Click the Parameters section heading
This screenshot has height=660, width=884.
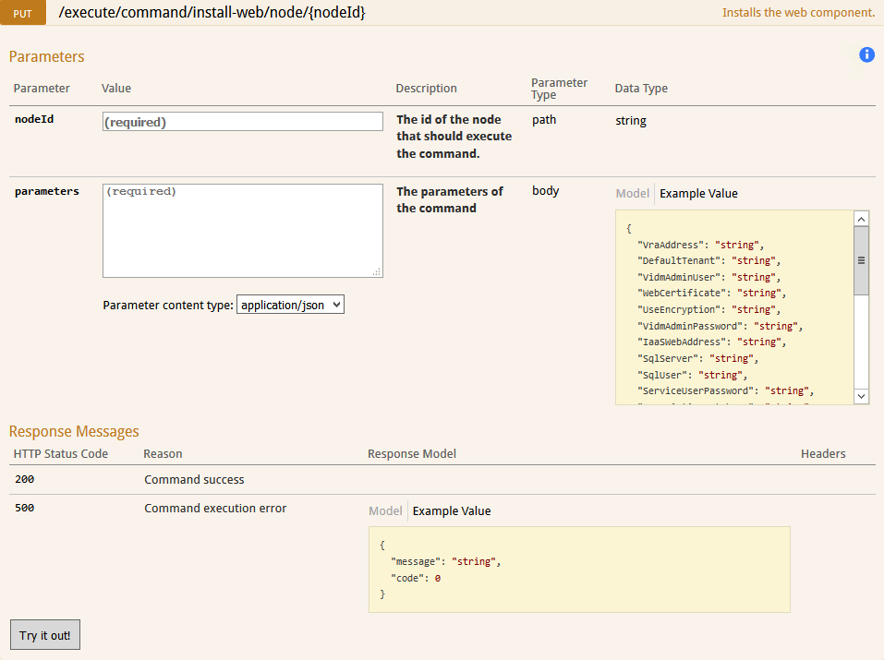(x=47, y=56)
